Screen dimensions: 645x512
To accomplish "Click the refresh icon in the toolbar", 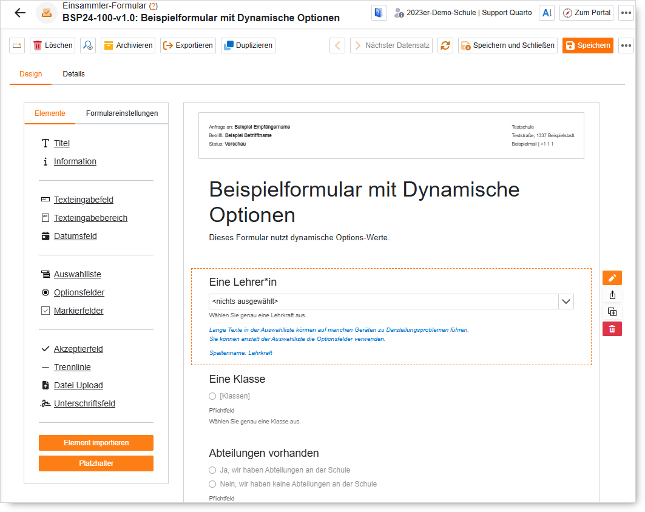I will click(445, 45).
